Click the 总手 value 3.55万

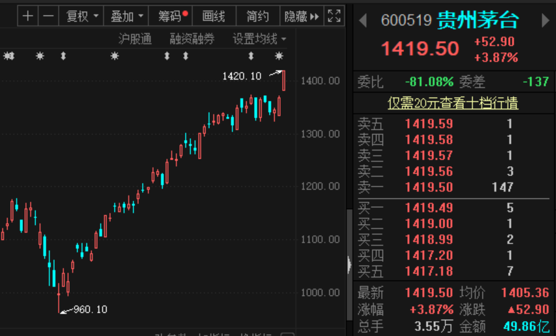pyautogui.click(x=433, y=326)
